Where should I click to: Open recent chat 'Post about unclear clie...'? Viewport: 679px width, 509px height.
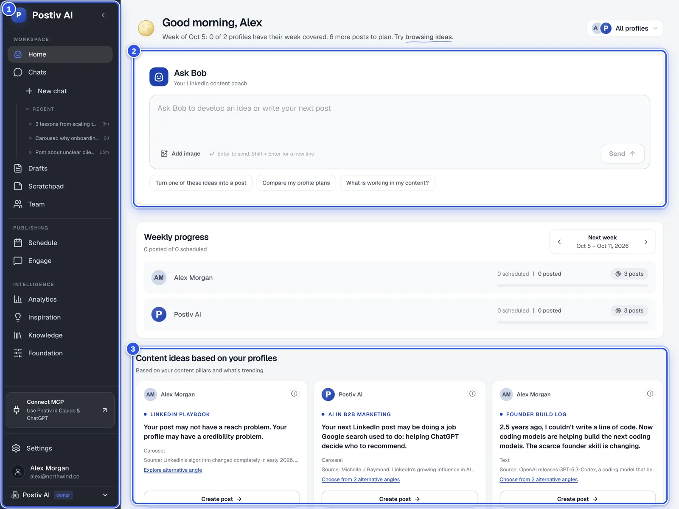[68, 152]
